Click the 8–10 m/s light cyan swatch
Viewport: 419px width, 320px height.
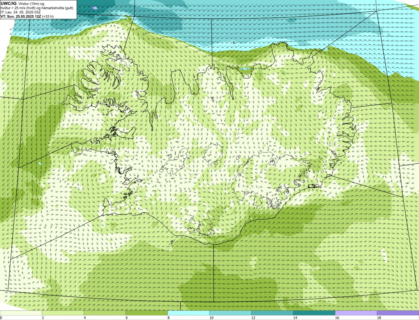(x=189, y=313)
